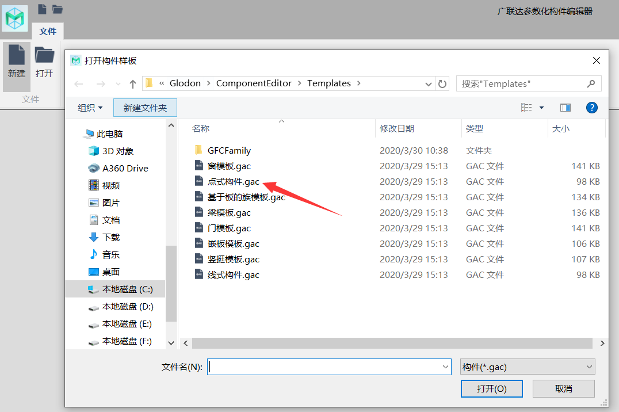The image size is (619, 412).
Task: Click the horizontal scrollbar left arrow
Action: pos(186,344)
